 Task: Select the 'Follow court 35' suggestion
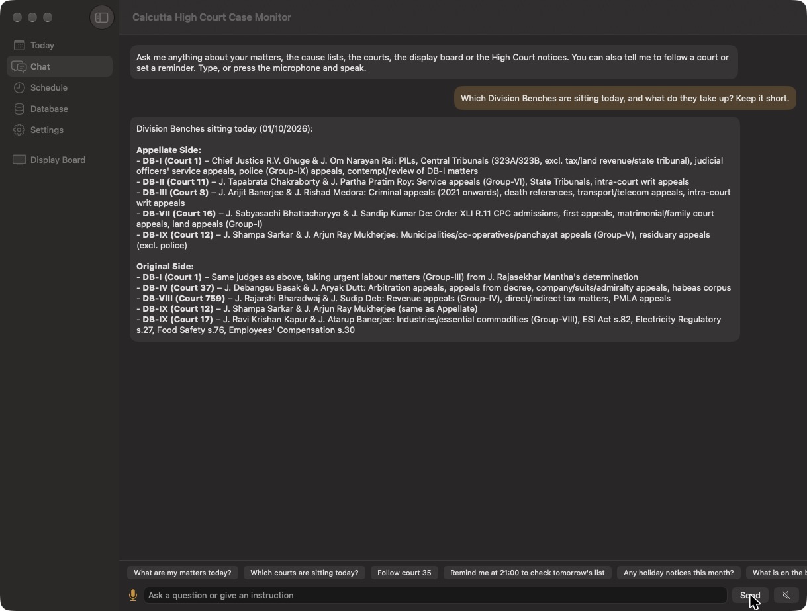click(x=404, y=573)
